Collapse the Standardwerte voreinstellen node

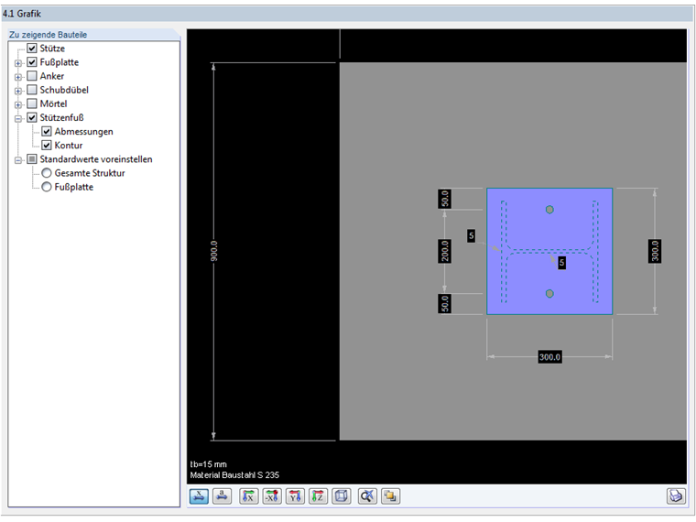coord(18,159)
